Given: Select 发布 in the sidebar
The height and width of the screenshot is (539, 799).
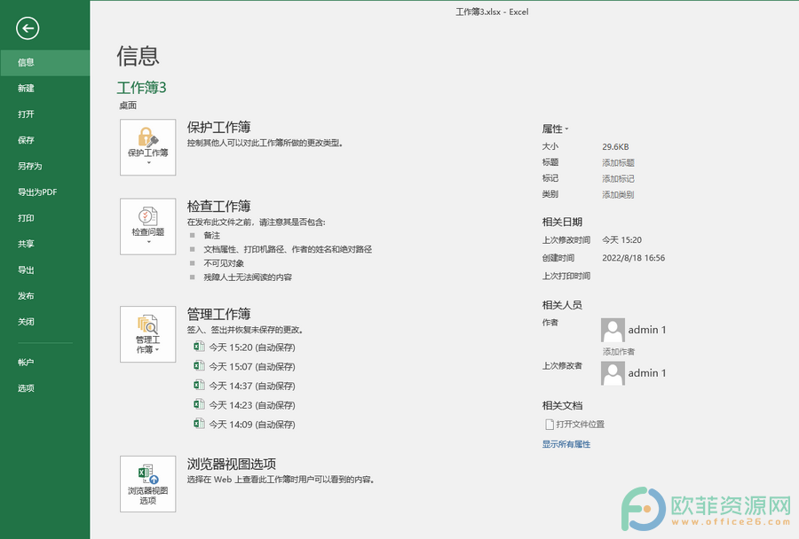Looking at the screenshot, I should (x=45, y=296).
